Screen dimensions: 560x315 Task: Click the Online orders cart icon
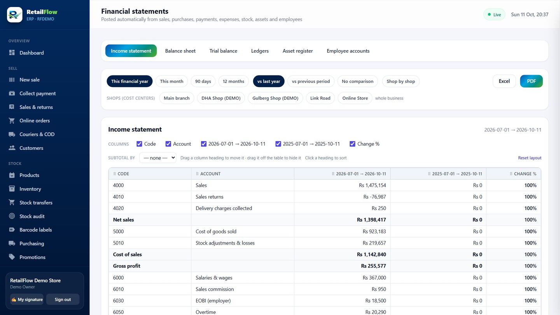pos(12,121)
